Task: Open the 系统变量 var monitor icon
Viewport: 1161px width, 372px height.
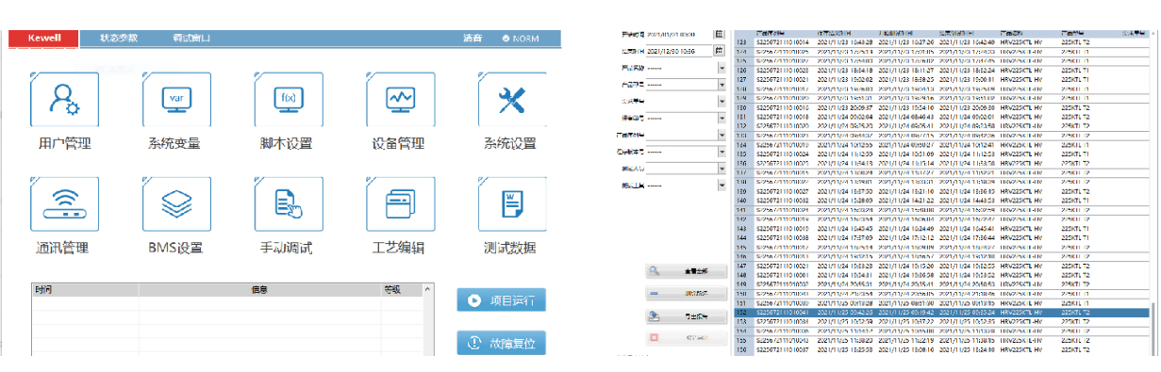Action: [x=176, y=99]
